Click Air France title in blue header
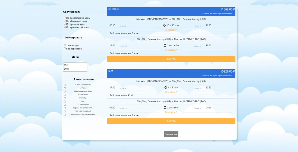298x152 pixels. tap(114, 9)
